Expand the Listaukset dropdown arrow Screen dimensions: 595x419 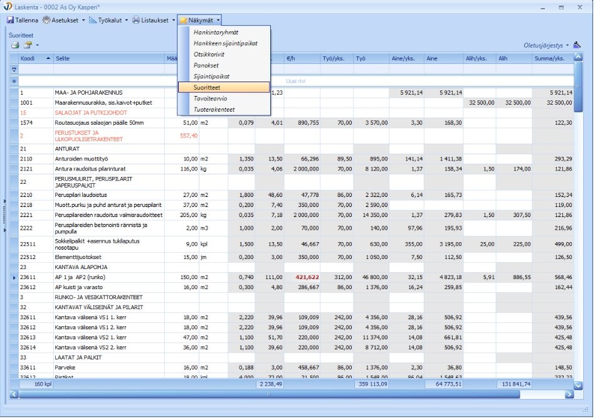174,20
